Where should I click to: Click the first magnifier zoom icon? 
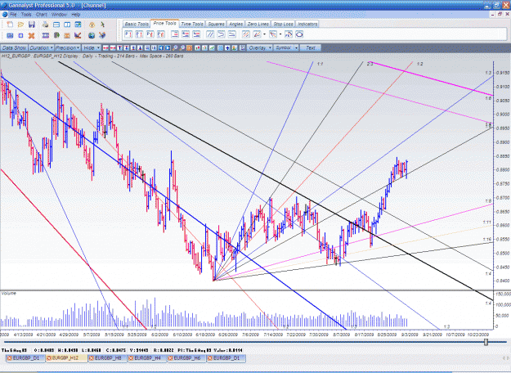pyautogui.click(x=175, y=48)
